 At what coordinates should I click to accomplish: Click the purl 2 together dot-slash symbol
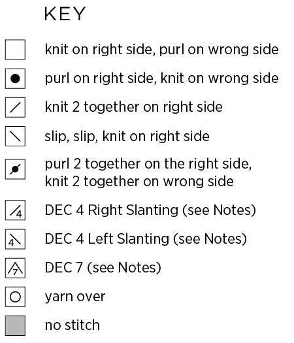(x=15, y=169)
